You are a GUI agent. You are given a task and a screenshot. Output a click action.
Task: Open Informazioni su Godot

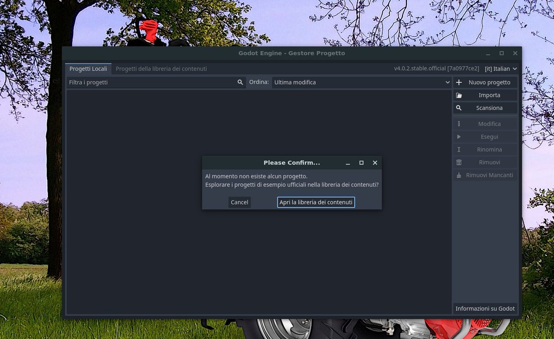pos(485,309)
